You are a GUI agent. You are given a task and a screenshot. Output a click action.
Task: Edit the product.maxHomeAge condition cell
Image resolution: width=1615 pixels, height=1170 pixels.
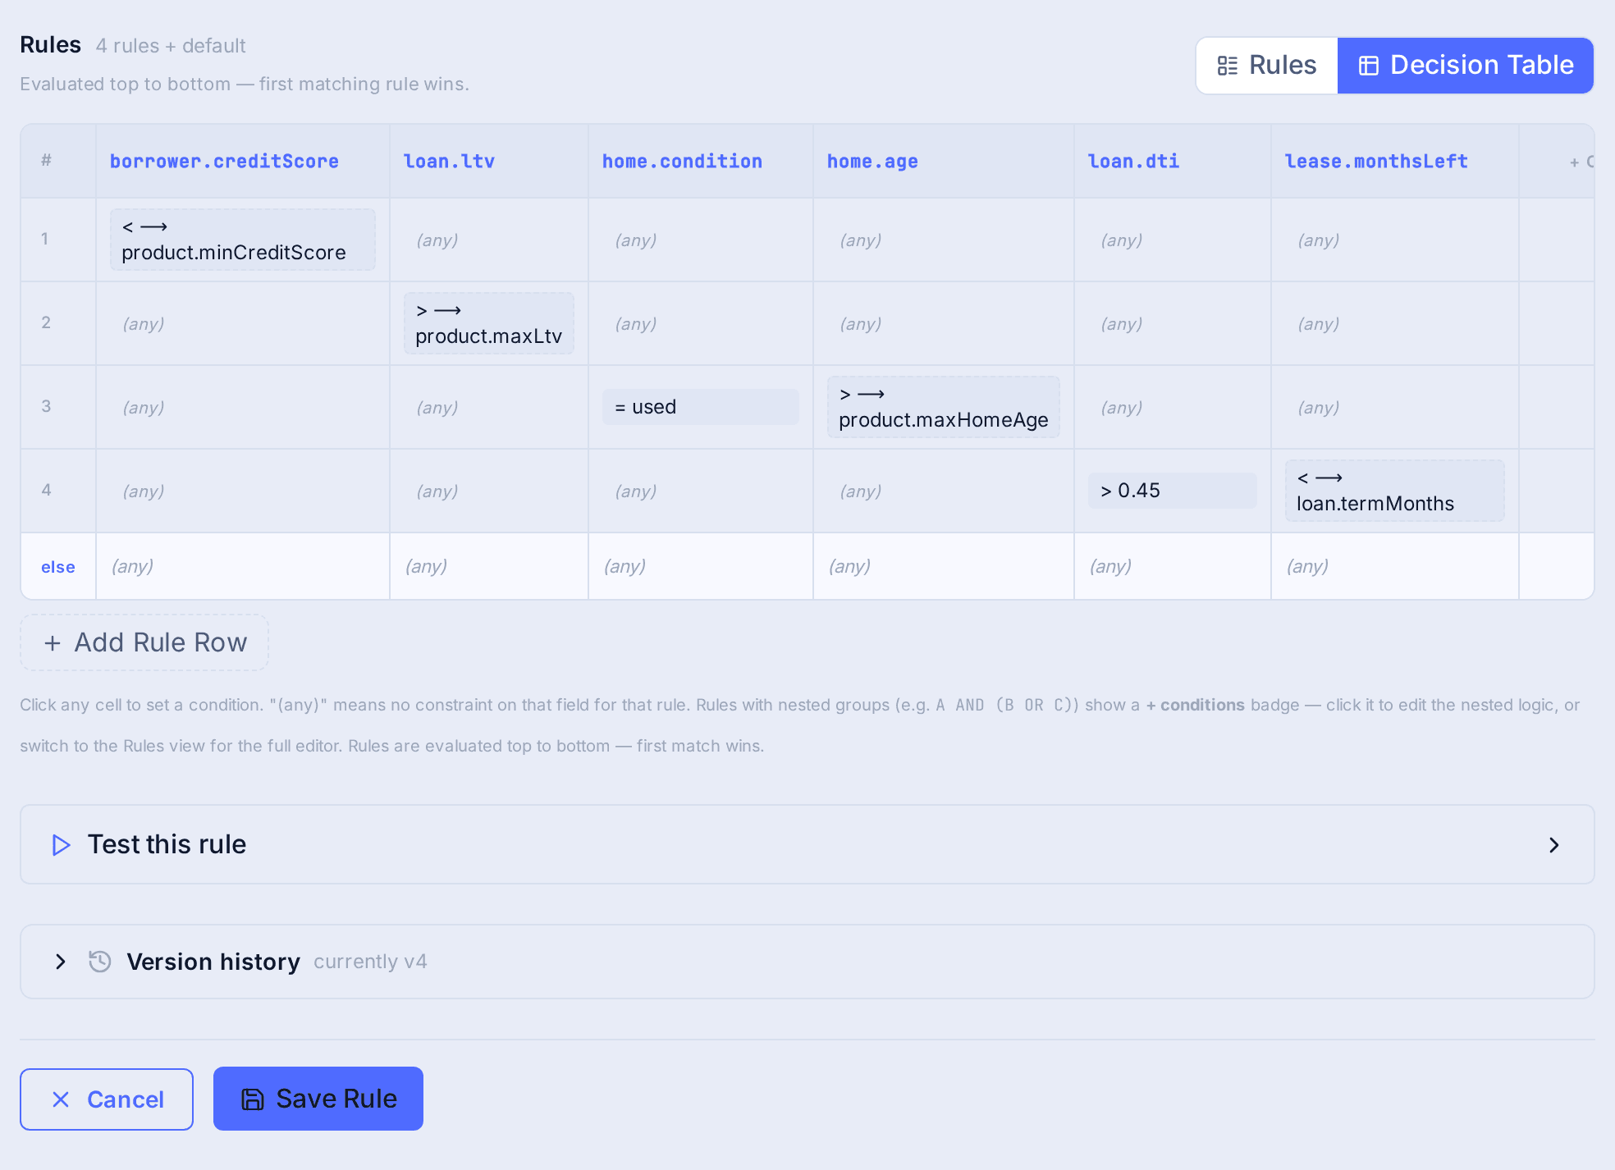[944, 407]
